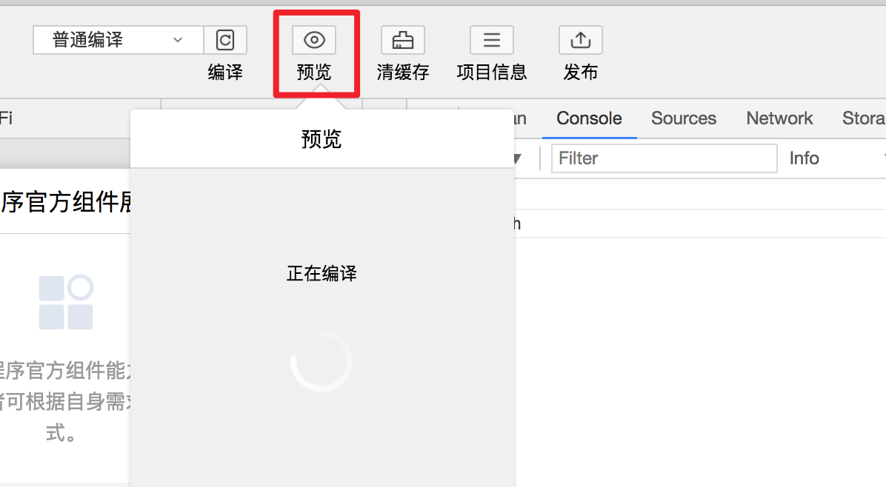Open the 普通编译 compile mode dropdown
This screenshot has height=487, width=886.
117,40
